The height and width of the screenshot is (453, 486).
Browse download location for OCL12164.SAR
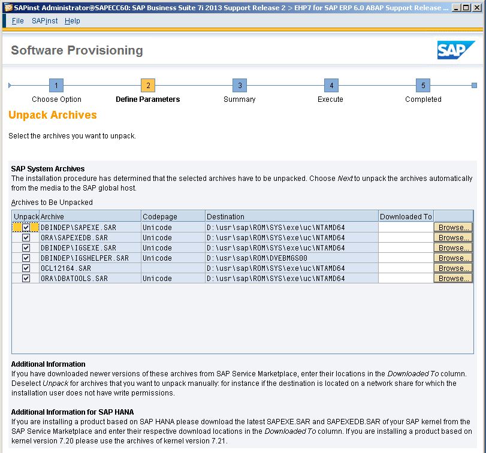click(453, 268)
